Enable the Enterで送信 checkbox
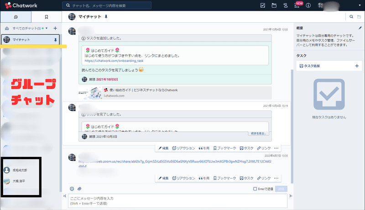365x210 pixels. (255, 189)
